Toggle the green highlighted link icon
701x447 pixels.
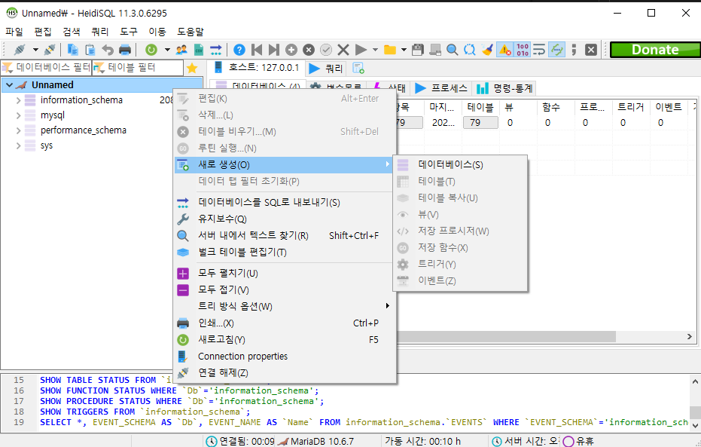[x=556, y=50]
